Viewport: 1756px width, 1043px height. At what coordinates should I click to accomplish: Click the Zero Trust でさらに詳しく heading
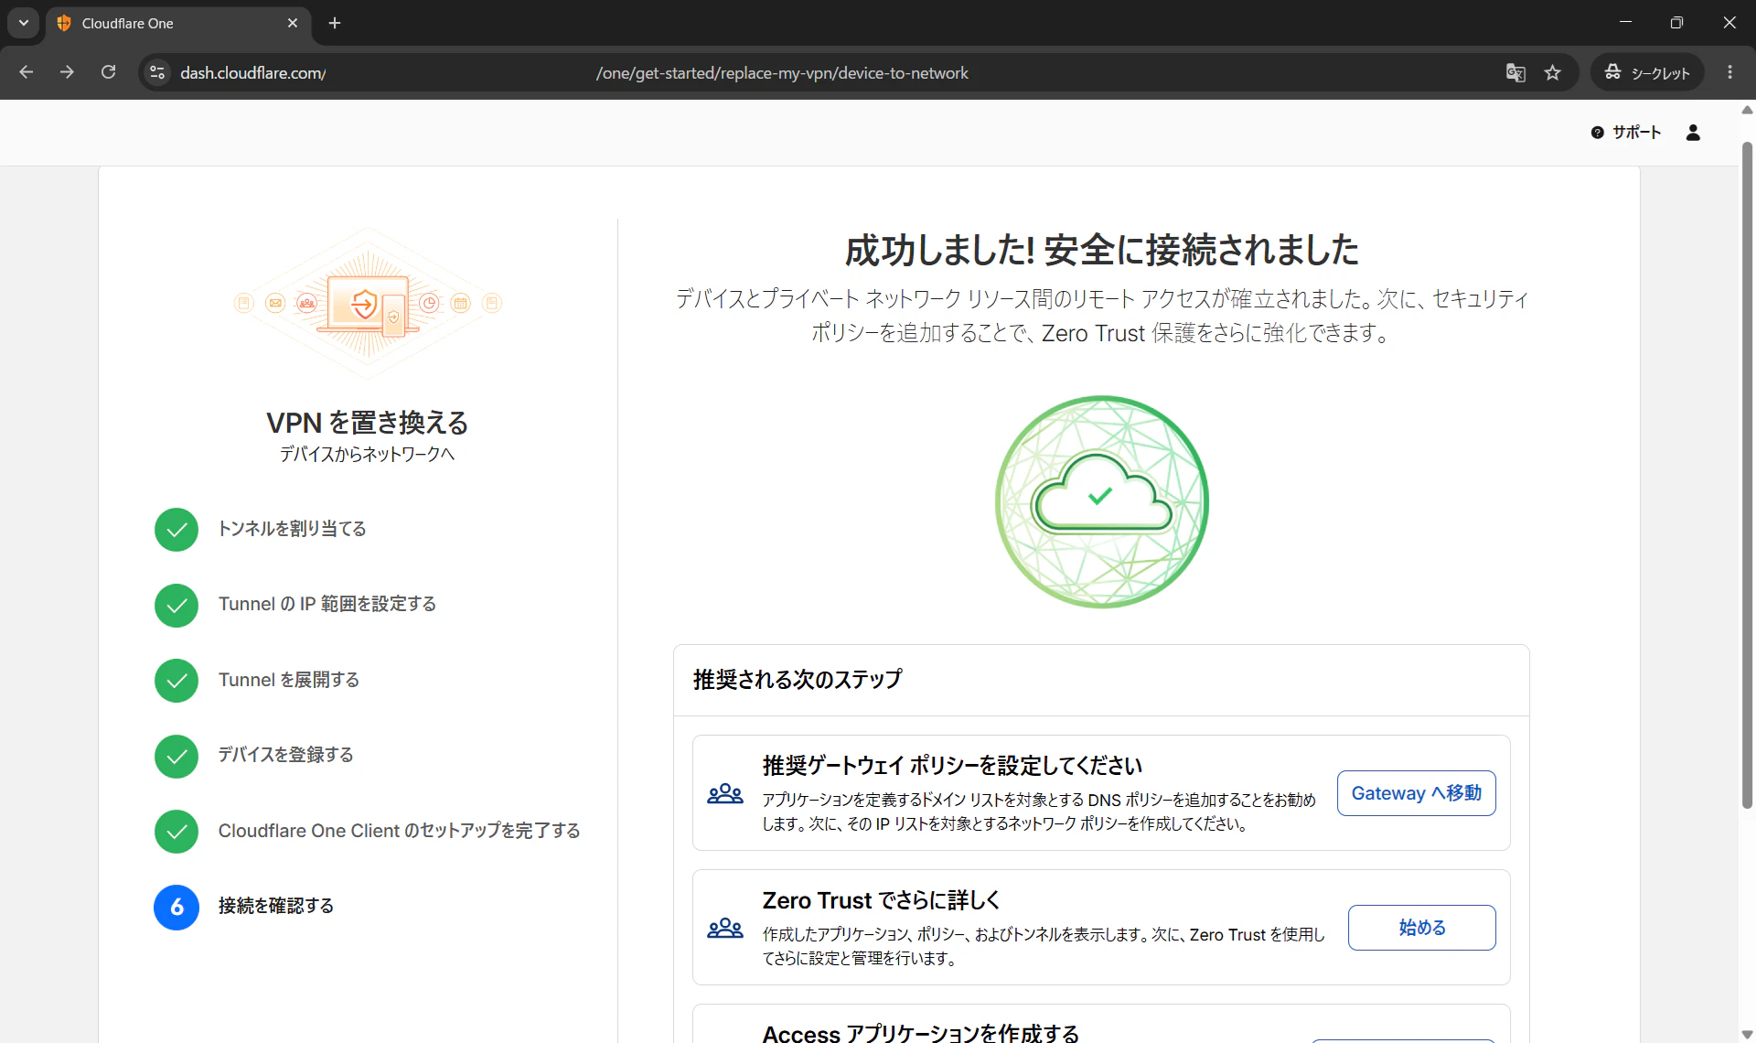[882, 900]
